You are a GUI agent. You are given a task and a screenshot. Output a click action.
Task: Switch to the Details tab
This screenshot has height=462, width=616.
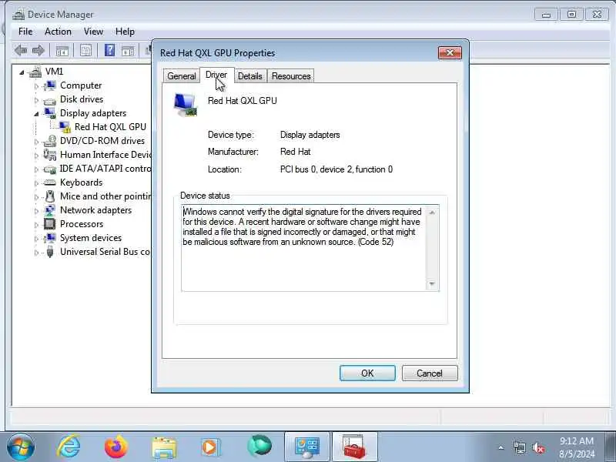(249, 75)
